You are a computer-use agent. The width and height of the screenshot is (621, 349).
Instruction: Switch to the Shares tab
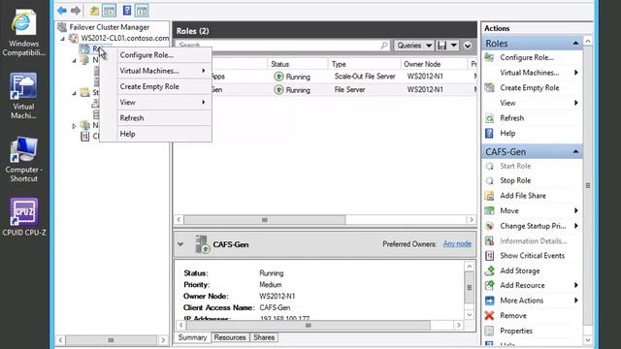pyautogui.click(x=264, y=337)
